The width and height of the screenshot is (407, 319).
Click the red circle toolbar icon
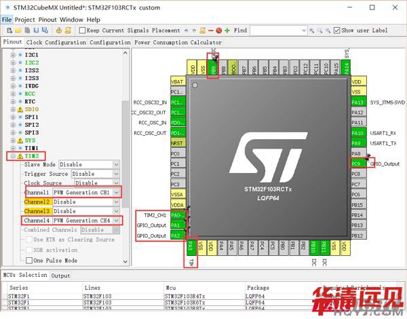[219, 31]
